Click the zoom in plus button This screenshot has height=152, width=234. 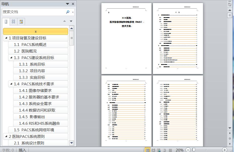tap(224, 150)
